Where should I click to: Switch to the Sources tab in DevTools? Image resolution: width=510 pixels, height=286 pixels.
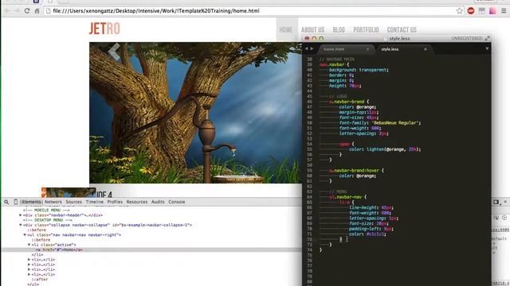pyautogui.click(x=74, y=202)
